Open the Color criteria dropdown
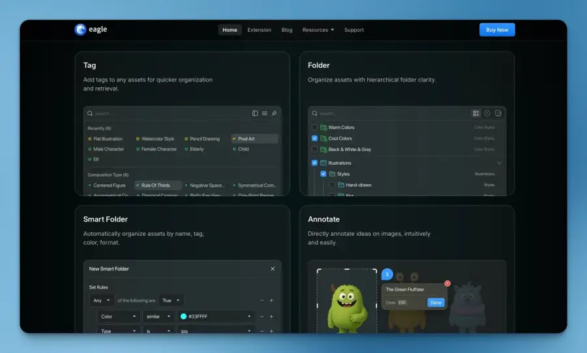The width and height of the screenshot is (587, 353). pos(118,317)
